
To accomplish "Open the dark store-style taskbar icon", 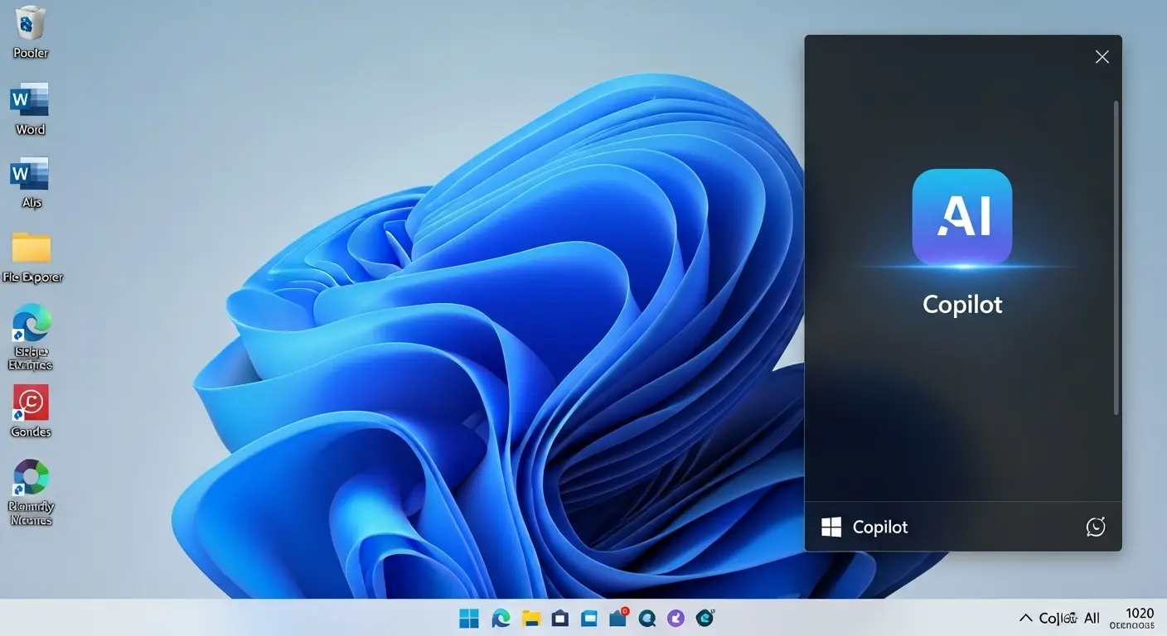I will point(559,618).
